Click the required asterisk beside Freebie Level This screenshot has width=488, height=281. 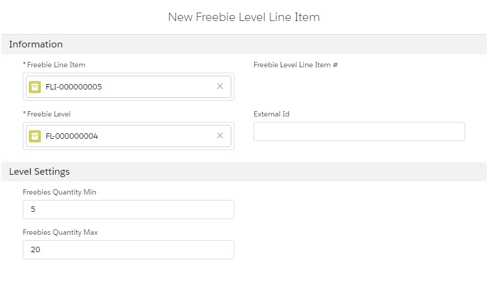click(x=25, y=114)
